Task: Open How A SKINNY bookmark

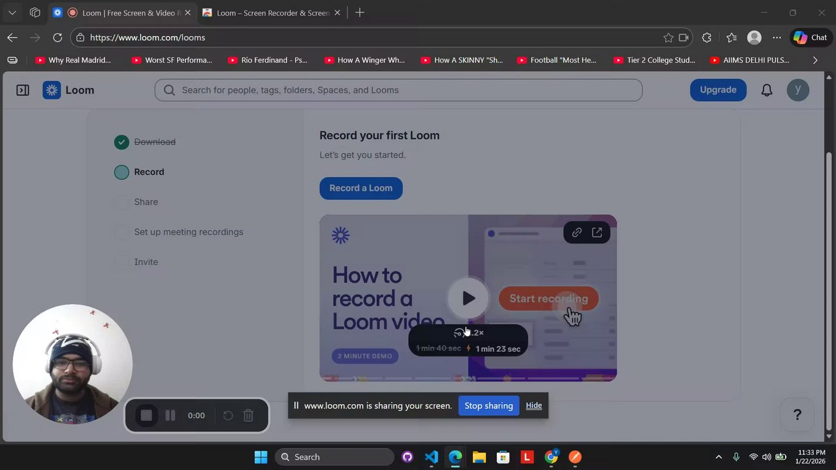Action: [x=462, y=60]
